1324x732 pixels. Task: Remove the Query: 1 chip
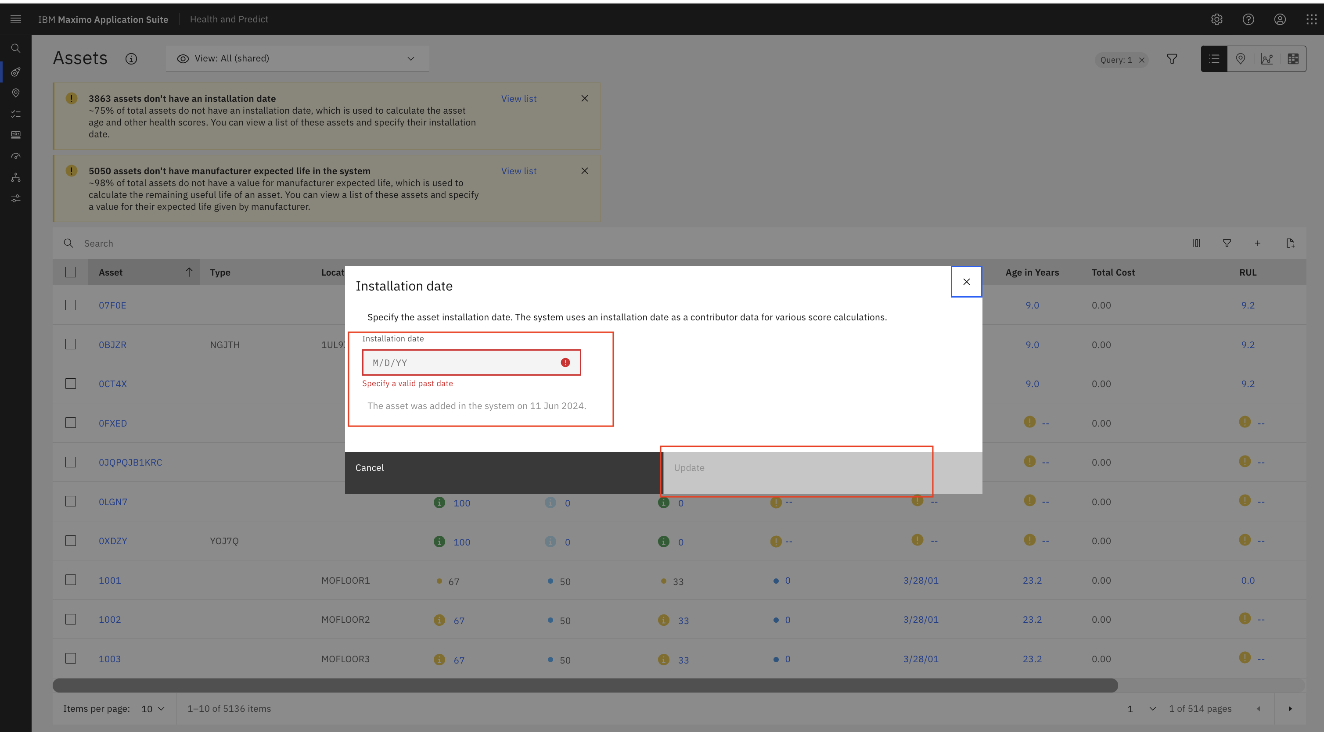(x=1141, y=60)
